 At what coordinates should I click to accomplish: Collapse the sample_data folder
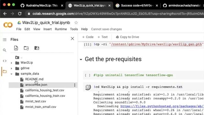pos(11,74)
